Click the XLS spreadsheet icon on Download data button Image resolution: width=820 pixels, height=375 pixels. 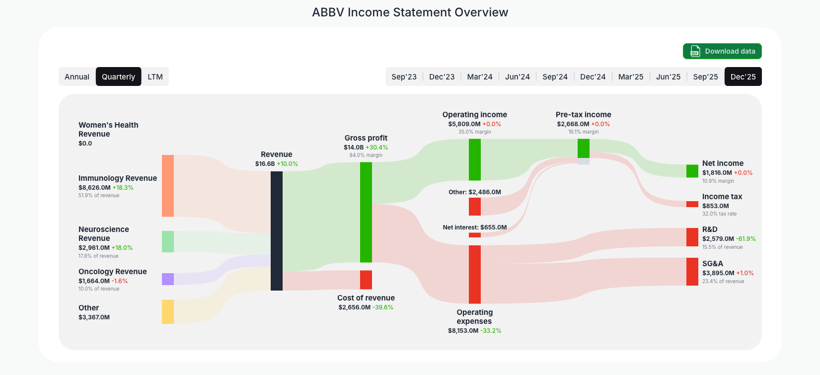(x=694, y=51)
